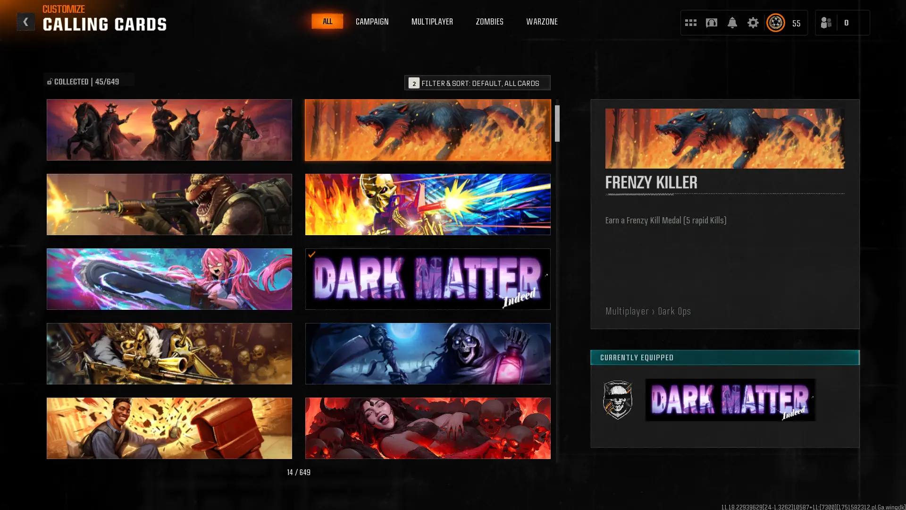
Task: Select the cowboy horsemen calling card
Action: pyautogui.click(x=169, y=130)
